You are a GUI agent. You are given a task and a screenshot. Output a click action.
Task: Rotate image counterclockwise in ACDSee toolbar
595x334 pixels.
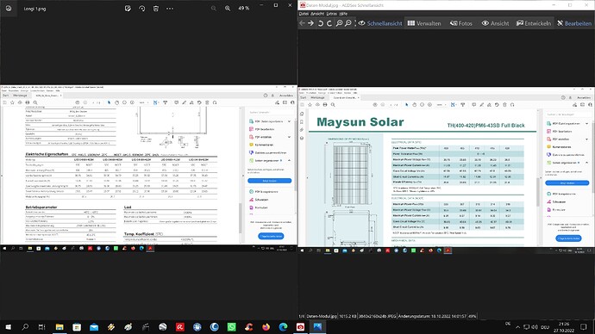click(x=321, y=23)
